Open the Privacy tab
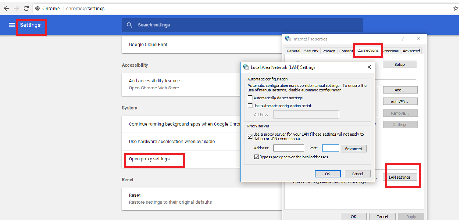459x220 pixels. (x=328, y=51)
